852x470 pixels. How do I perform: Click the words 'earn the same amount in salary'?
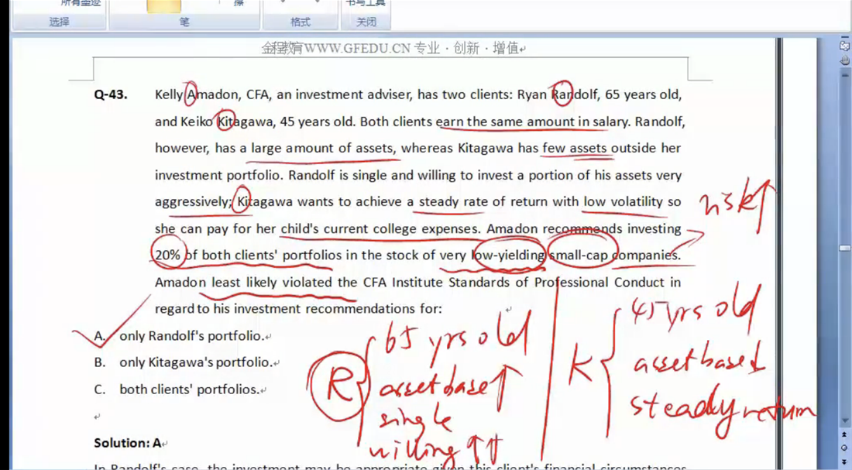pyautogui.click(x=533, y=122)
